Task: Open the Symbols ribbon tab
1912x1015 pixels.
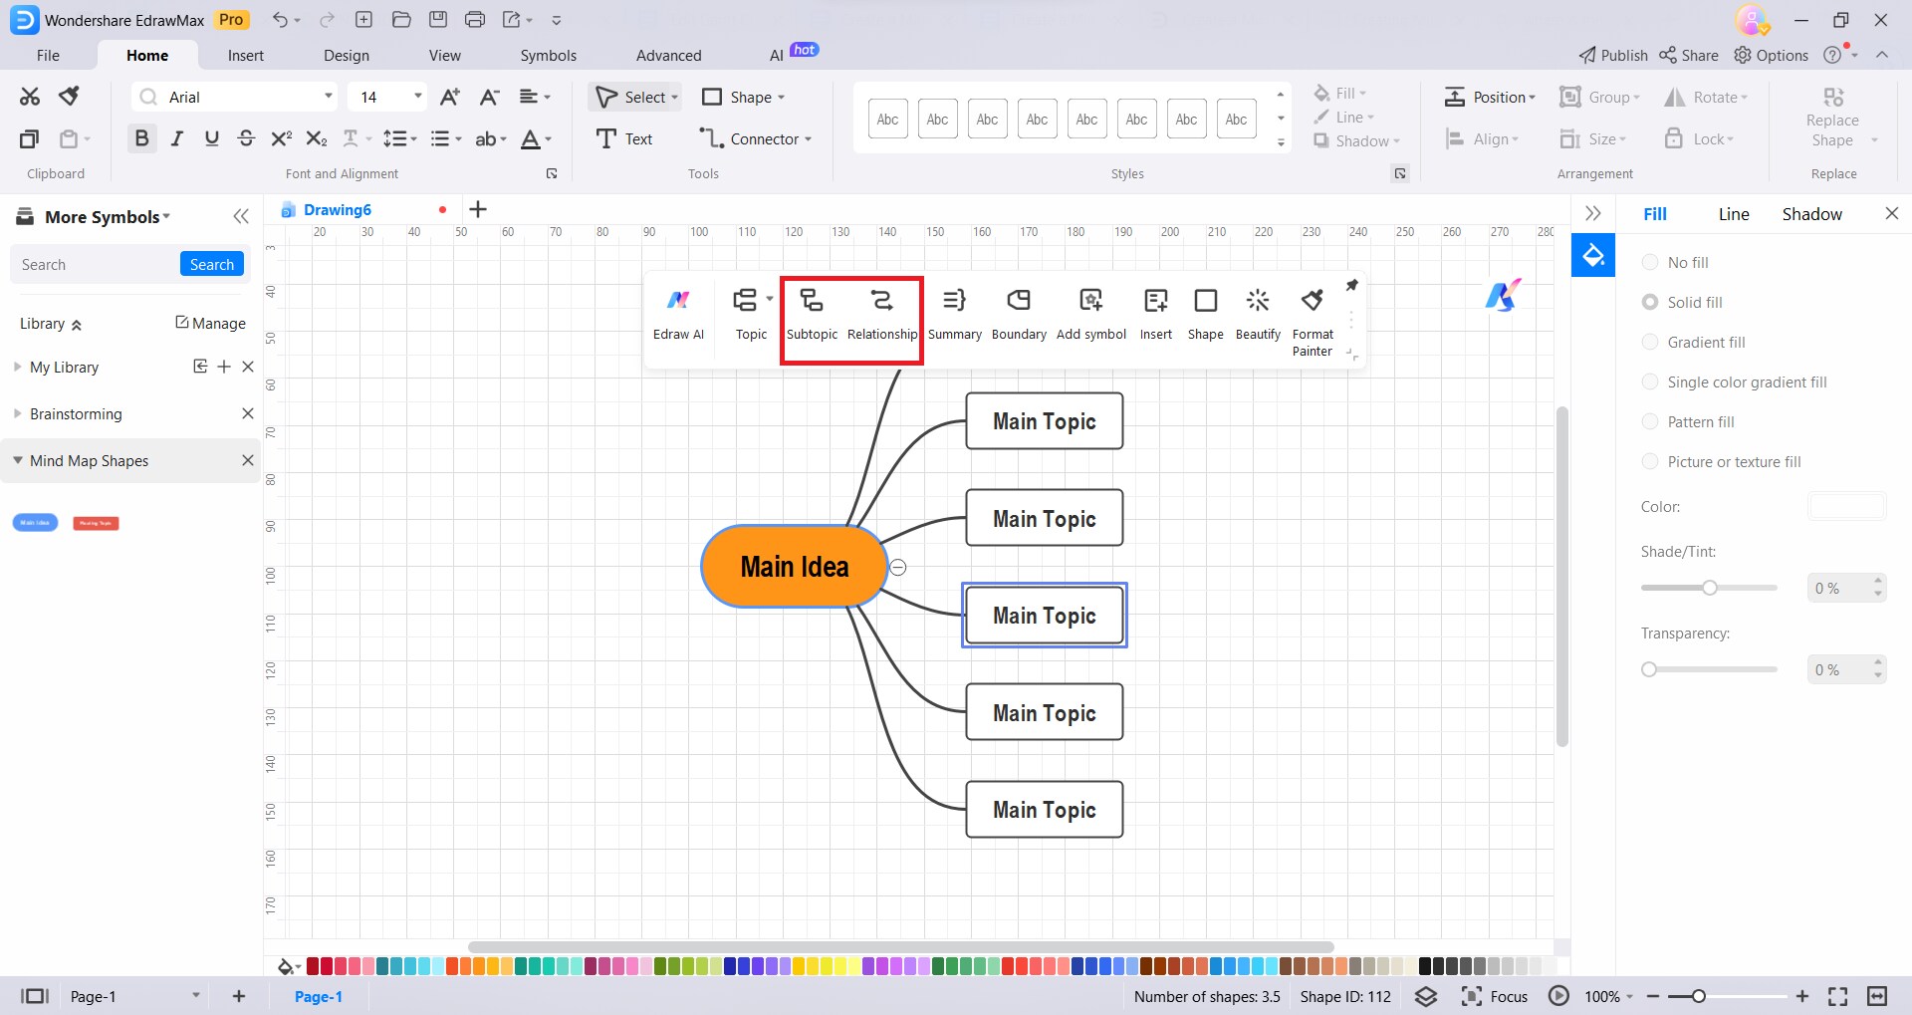Action: 548,55
